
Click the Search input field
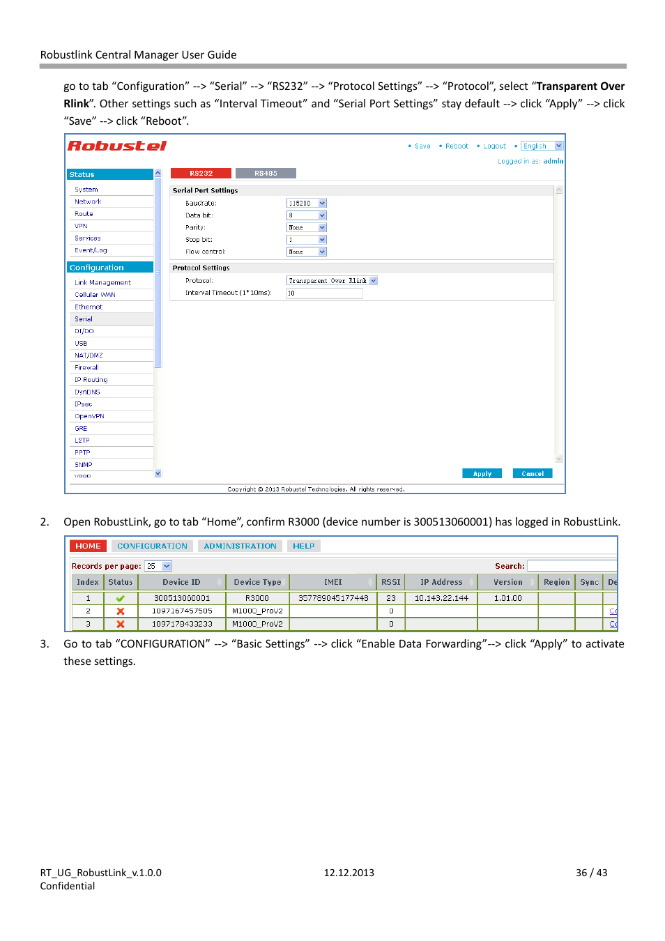[x=572, y=566]
